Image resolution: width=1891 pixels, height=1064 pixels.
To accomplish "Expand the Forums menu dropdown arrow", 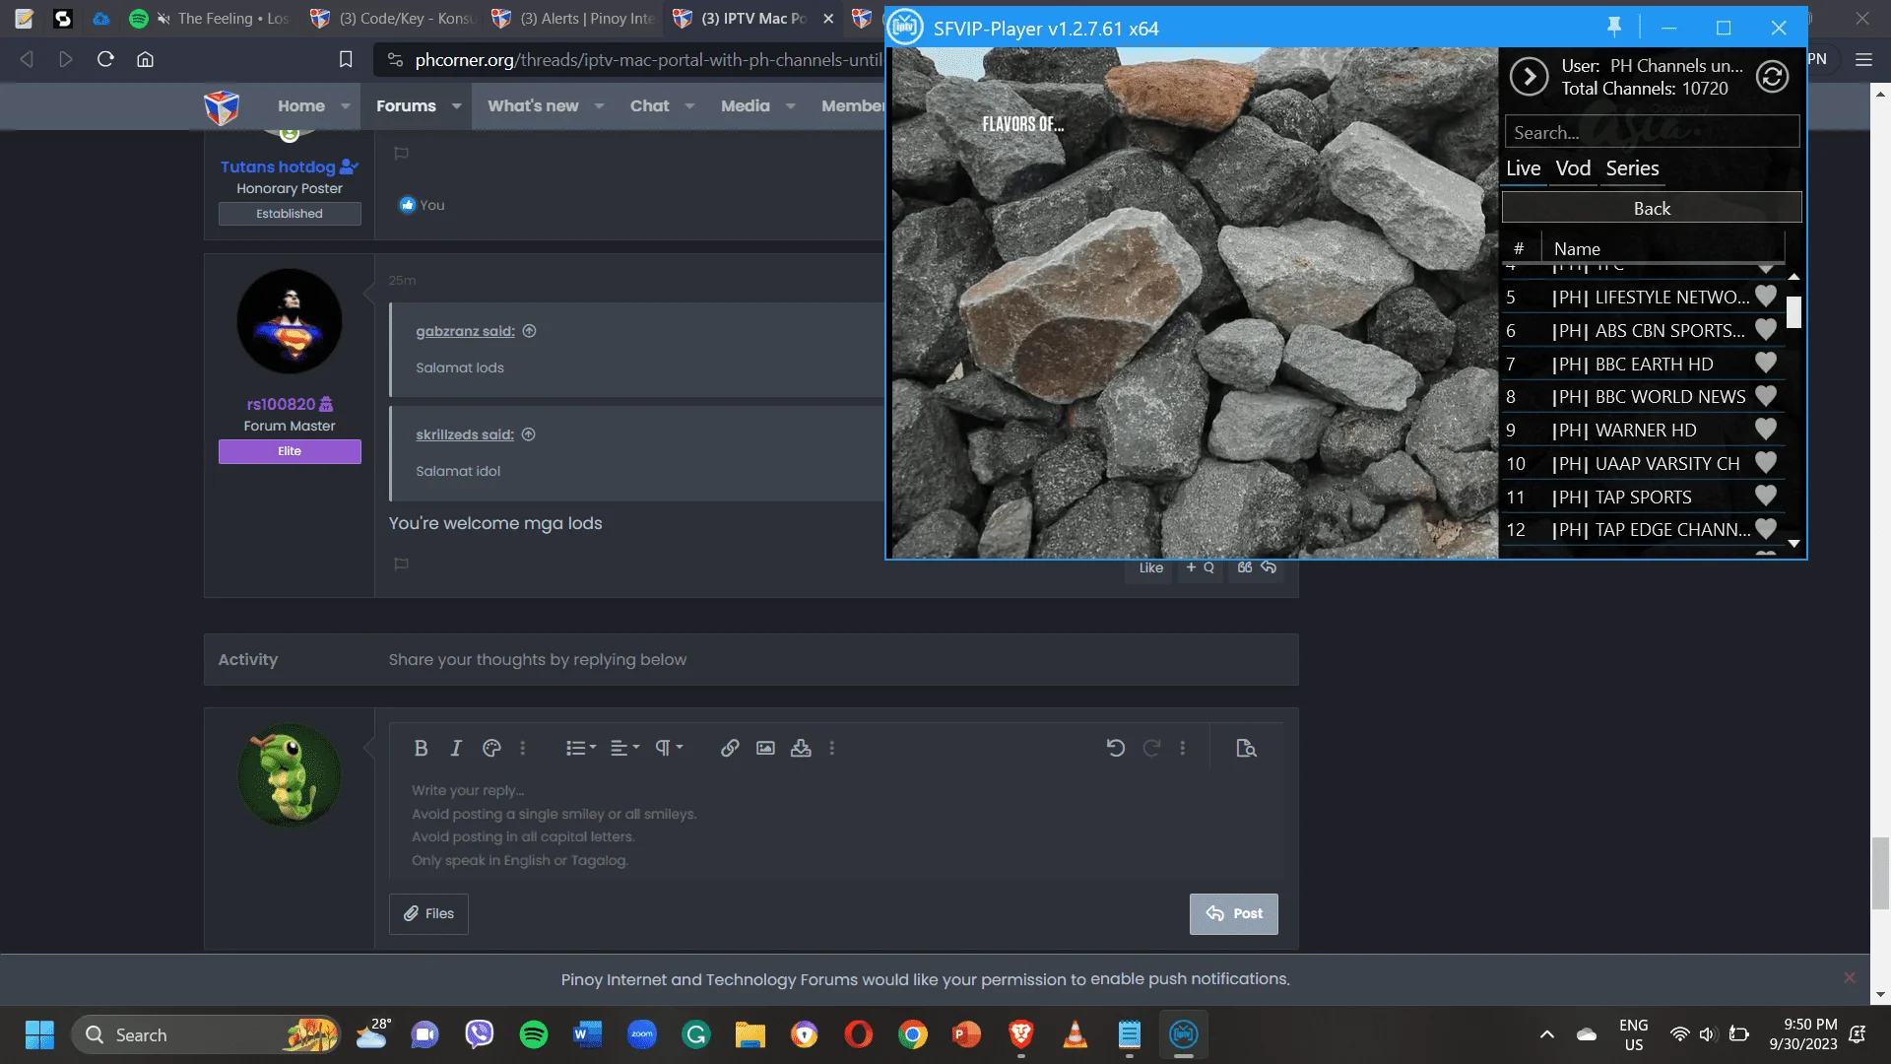I will tap(457, 106).
